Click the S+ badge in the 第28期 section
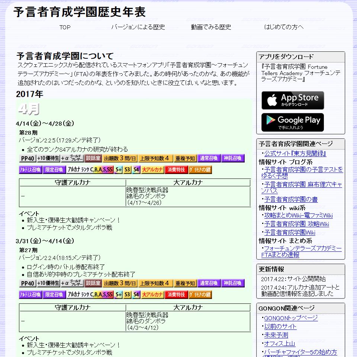Viewport: 357px width, 357px height. point(119,170)
